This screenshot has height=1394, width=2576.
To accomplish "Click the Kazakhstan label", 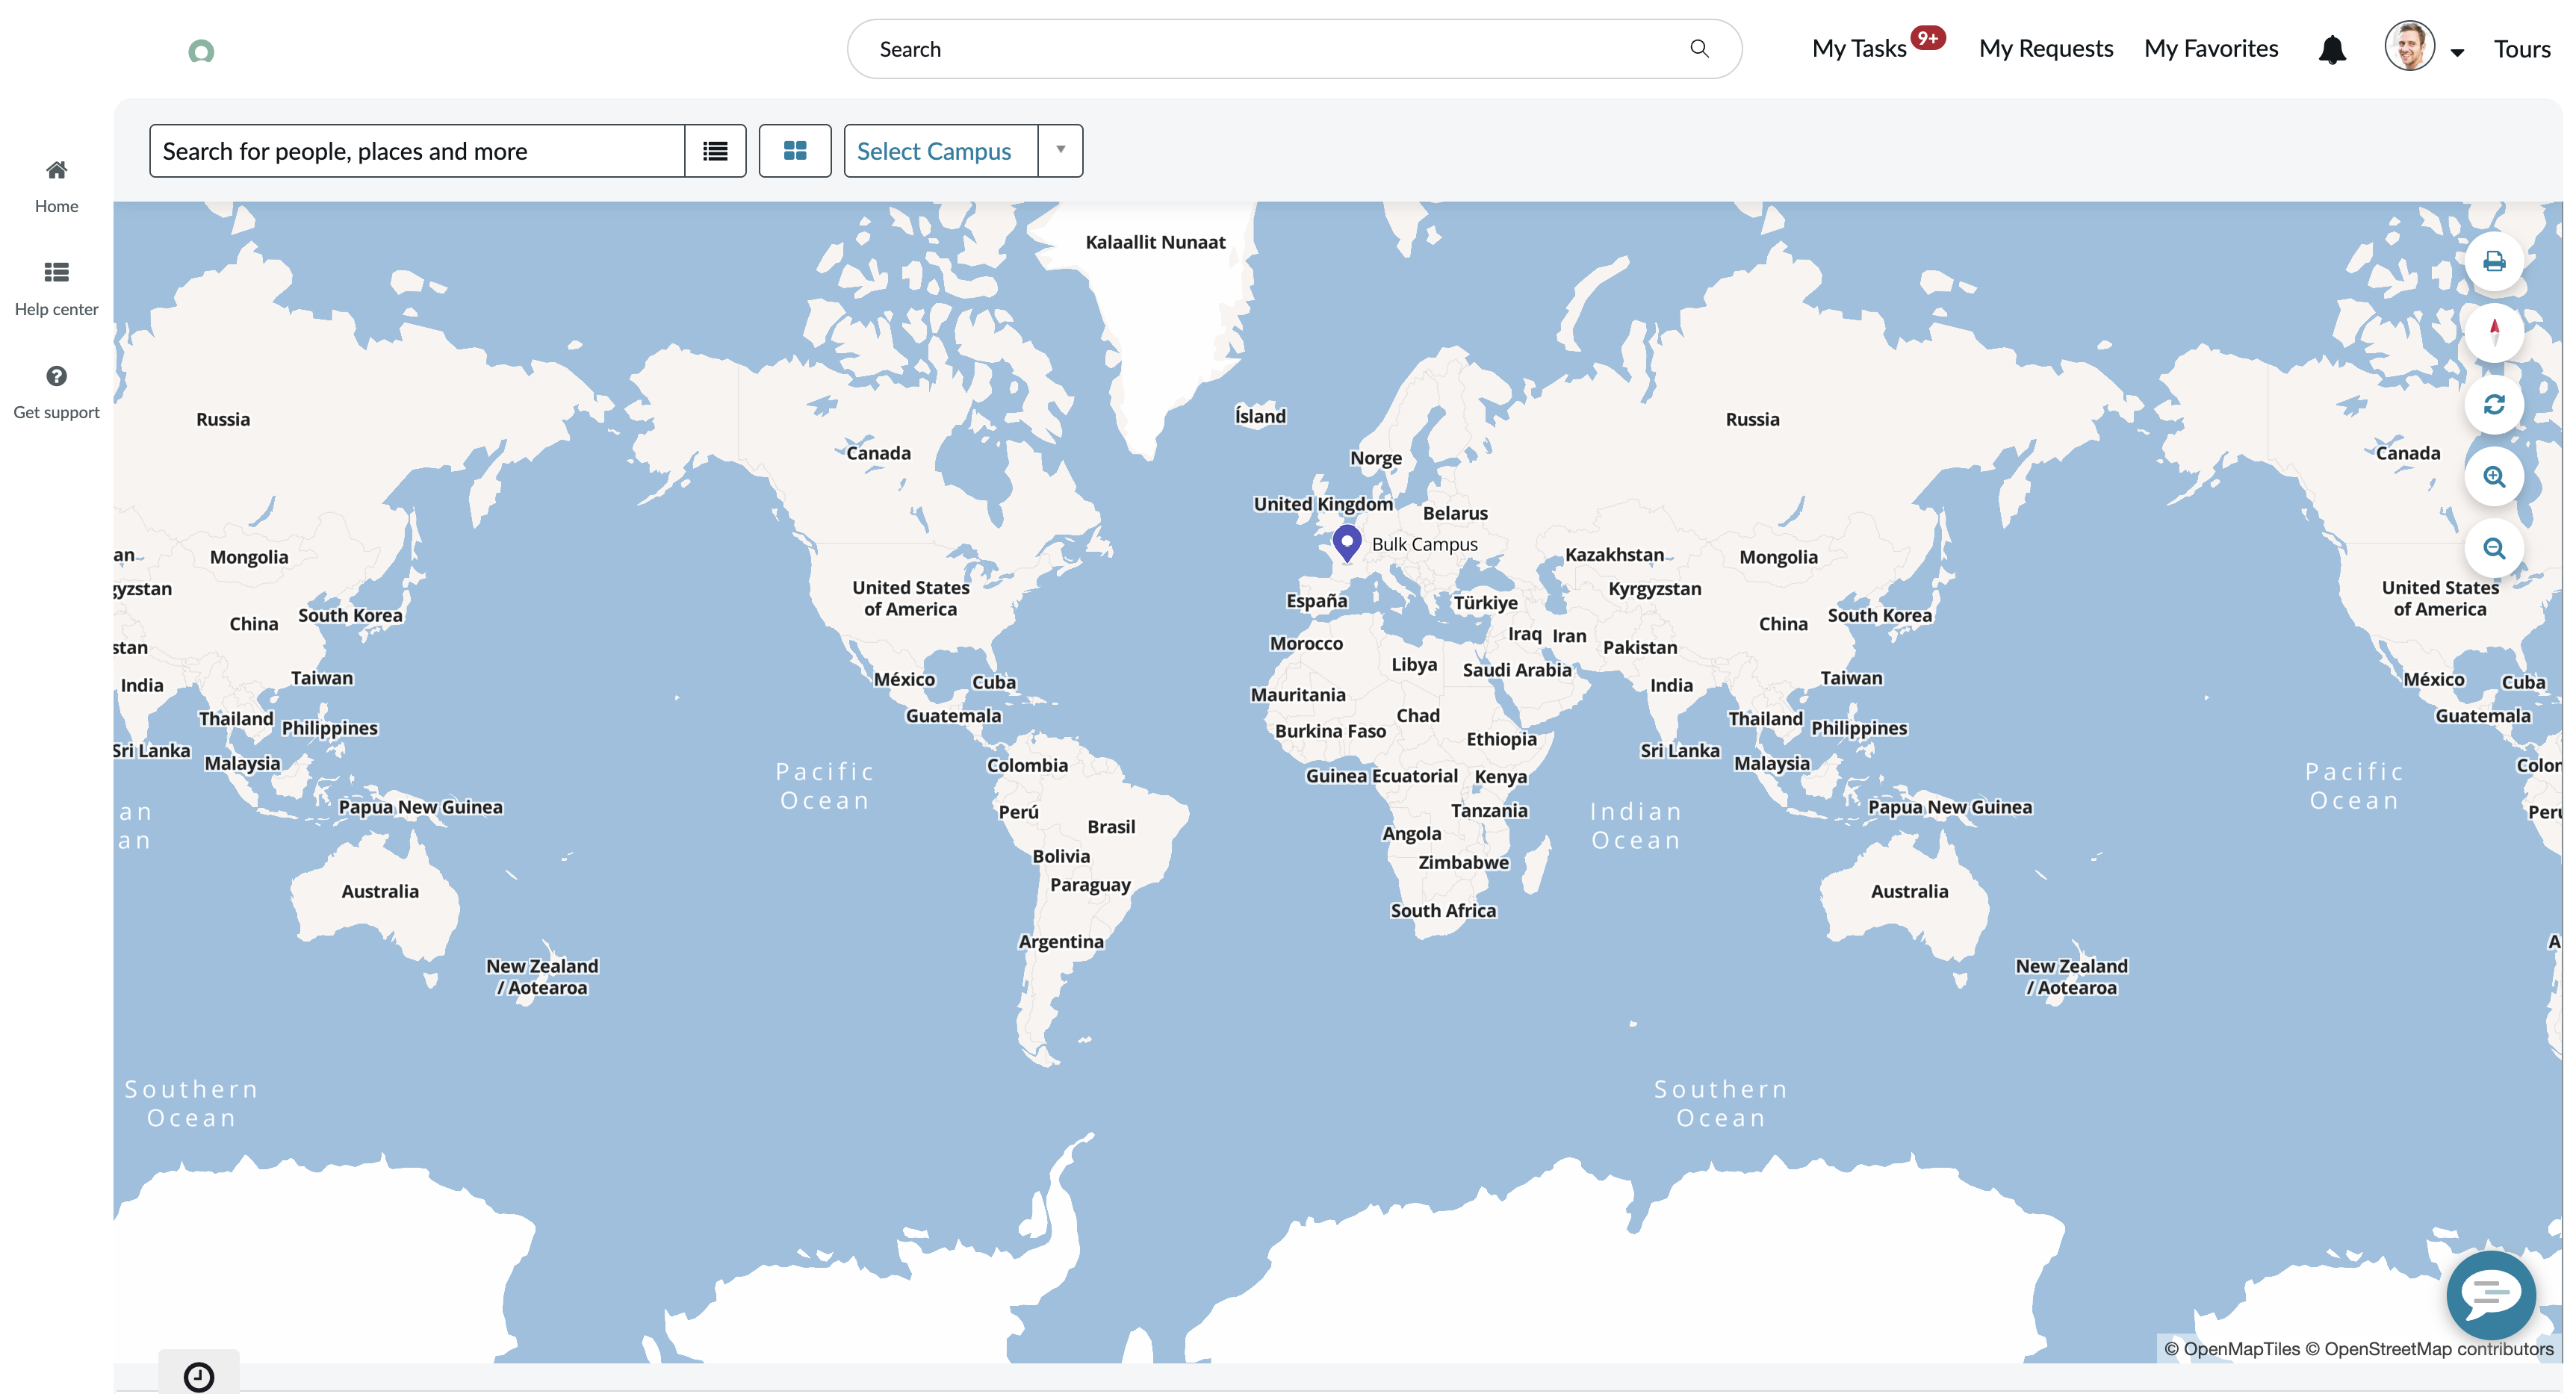I will pyautogui.click(x=1614, y=555).
